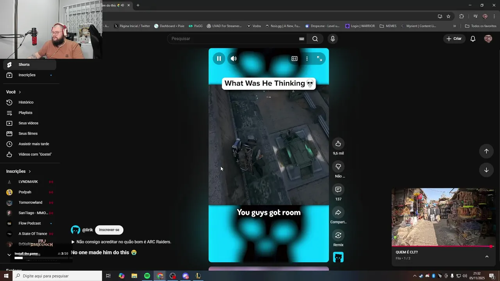Close the current browser tab
Screen dimensions: 500x281
click(128, 5)
